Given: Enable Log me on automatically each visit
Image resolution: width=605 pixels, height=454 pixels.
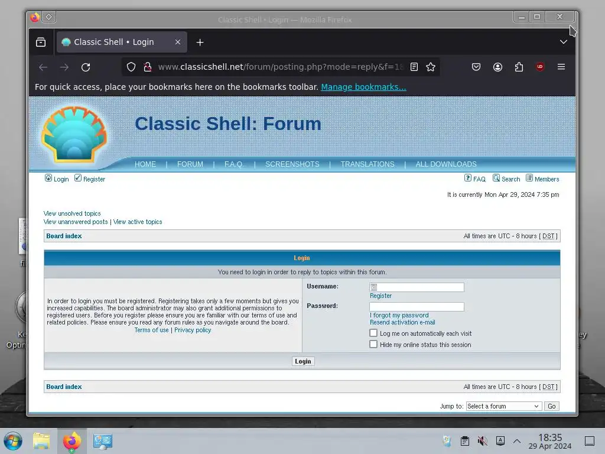Looking at the screenshot, I should [x=373, y=333].
